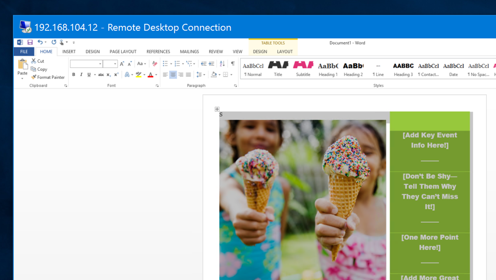Click the Sort A-Z icon
Image resolution: width=496 pixels, height=280 pixels.
222,63
